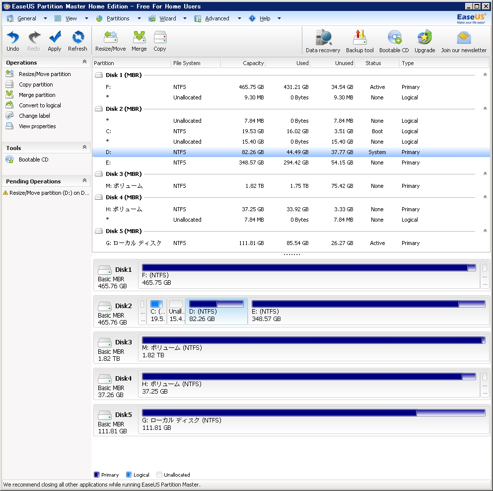493x491 pixels.
Task: Click Change label in Operations panel
Action: 34,116
